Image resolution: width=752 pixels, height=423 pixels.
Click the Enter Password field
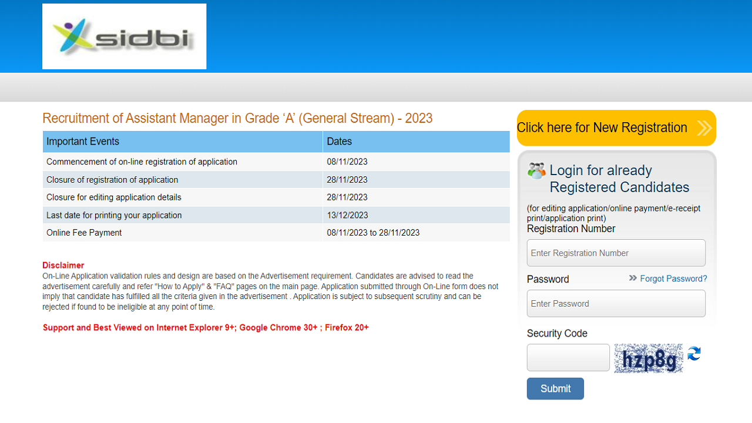tap(616, 303)
